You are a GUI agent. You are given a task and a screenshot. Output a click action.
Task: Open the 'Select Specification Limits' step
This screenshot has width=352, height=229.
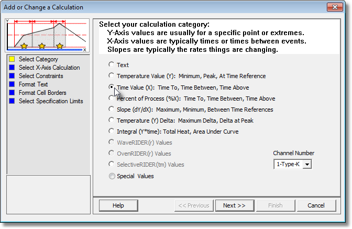(51, 101)
